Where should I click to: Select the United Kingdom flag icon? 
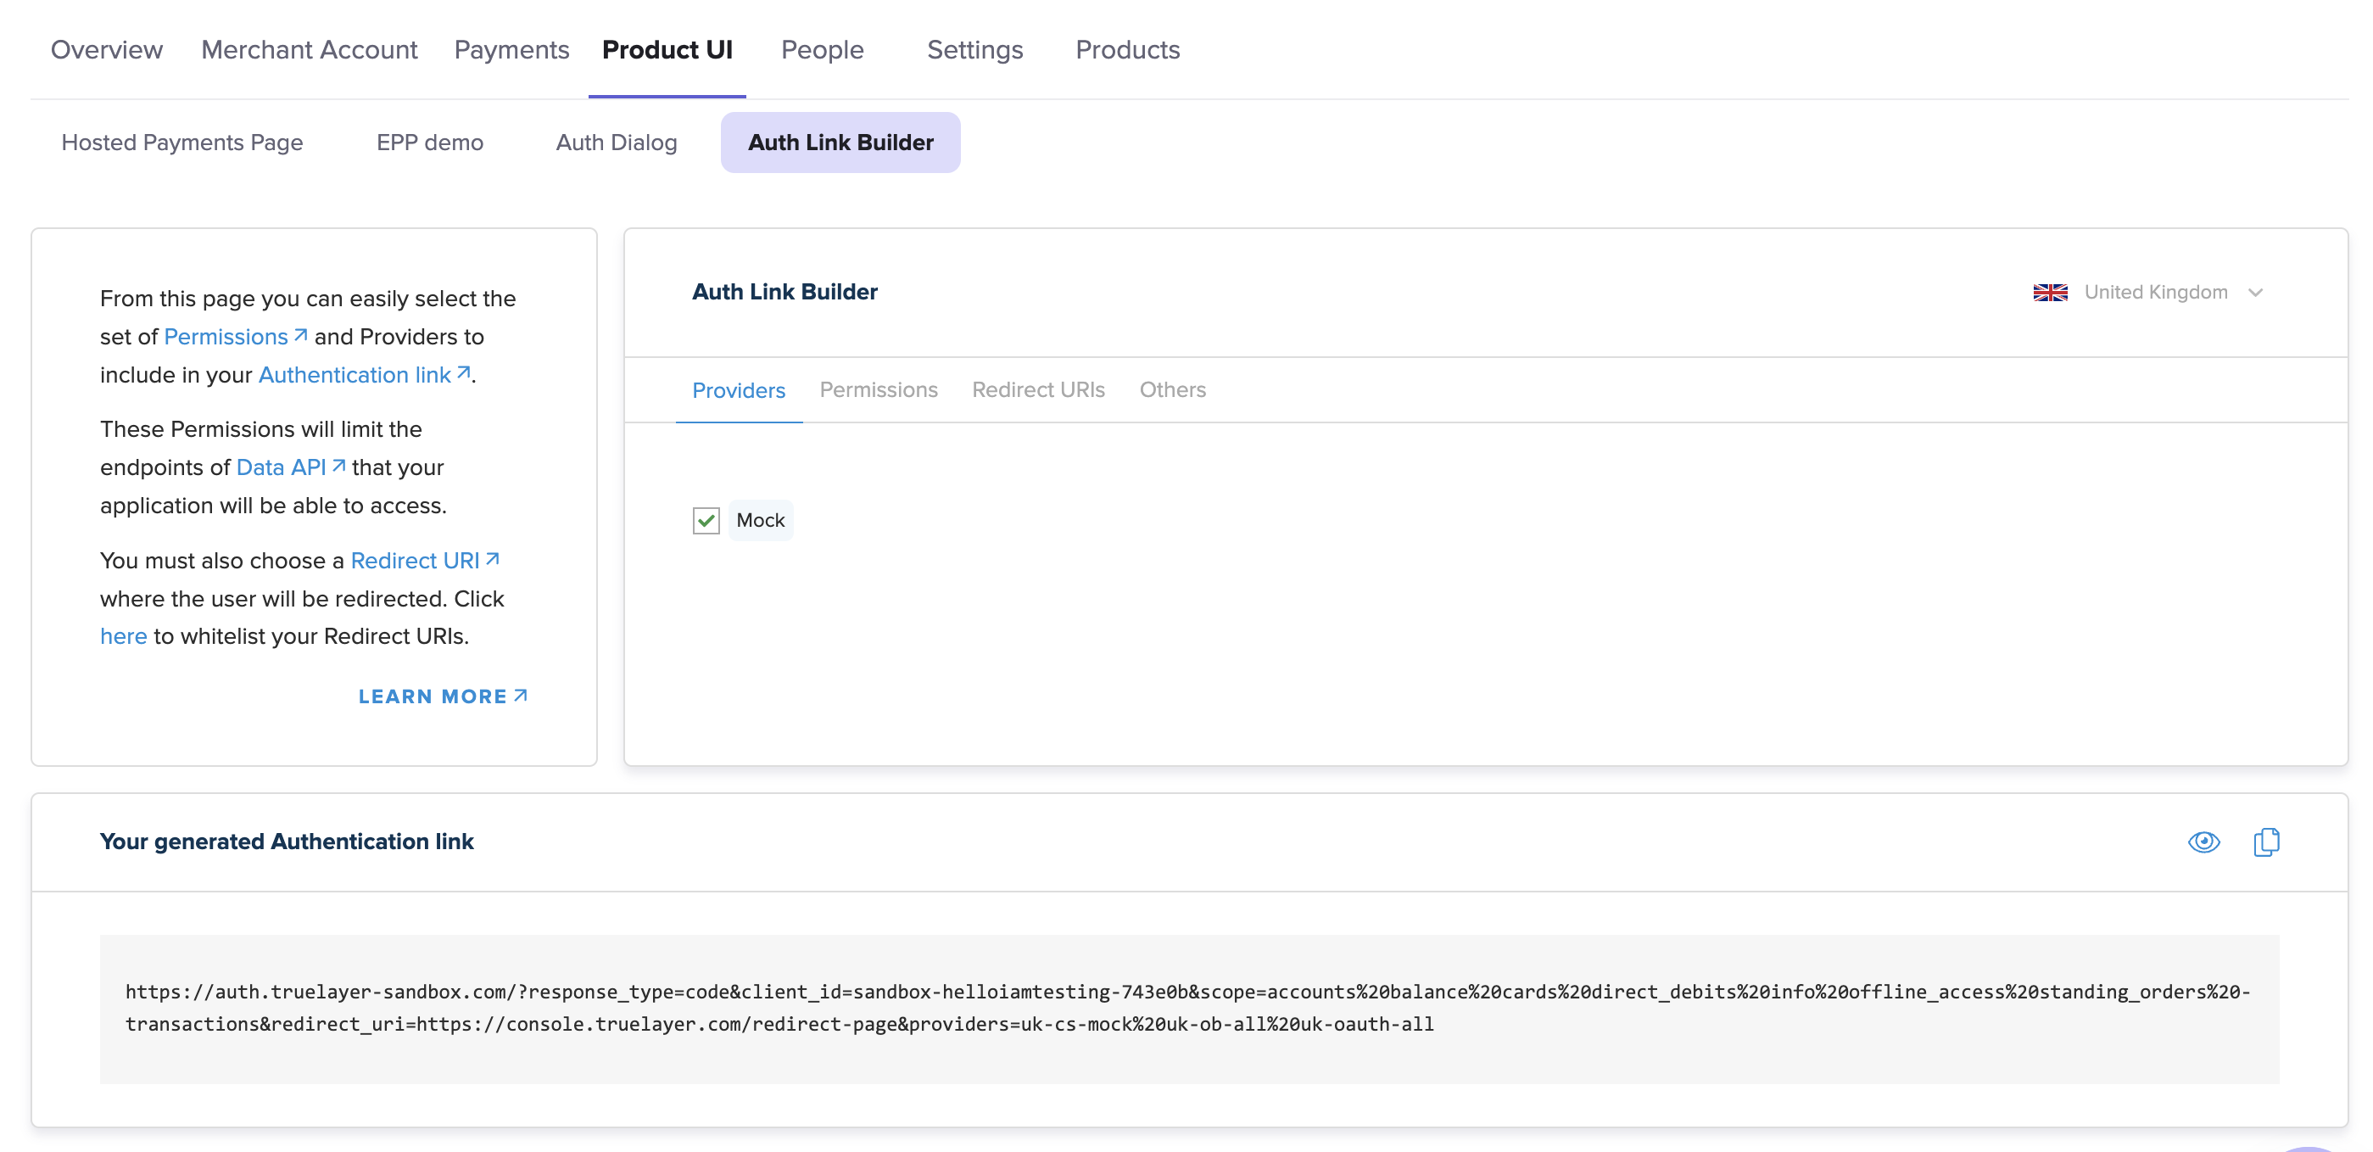click(2051, 292)
